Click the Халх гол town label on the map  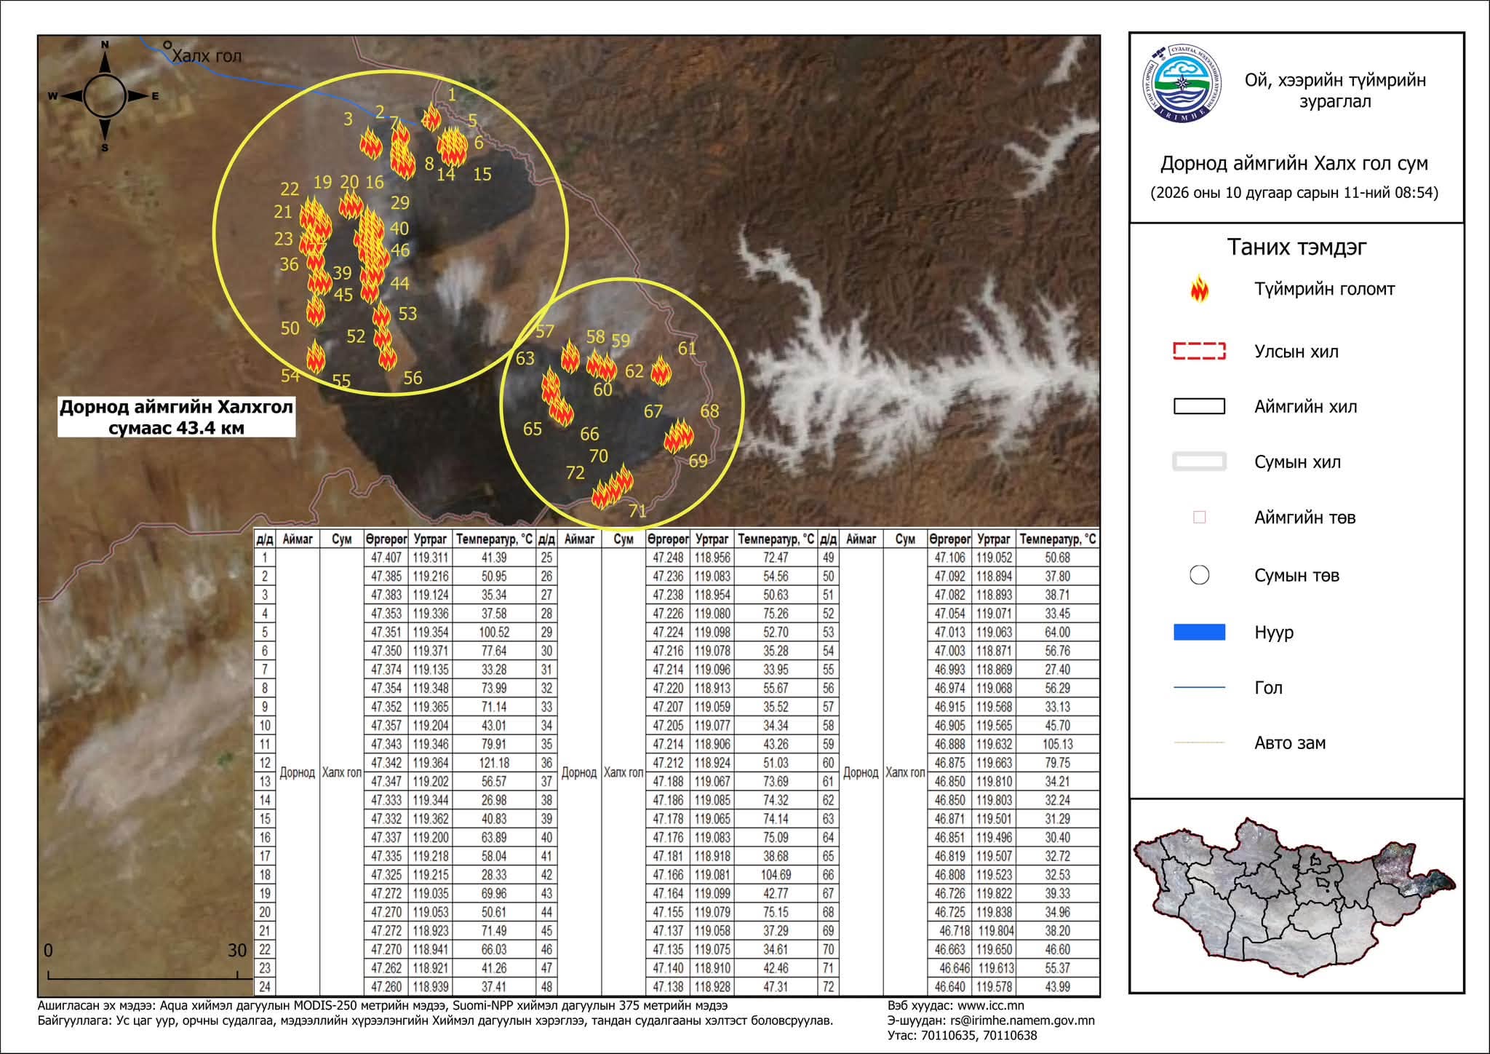pos(206,55)
